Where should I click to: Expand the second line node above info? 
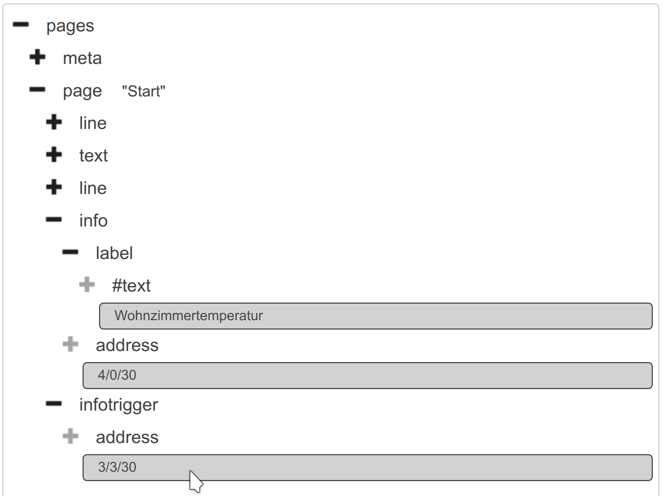coord(54,187)
